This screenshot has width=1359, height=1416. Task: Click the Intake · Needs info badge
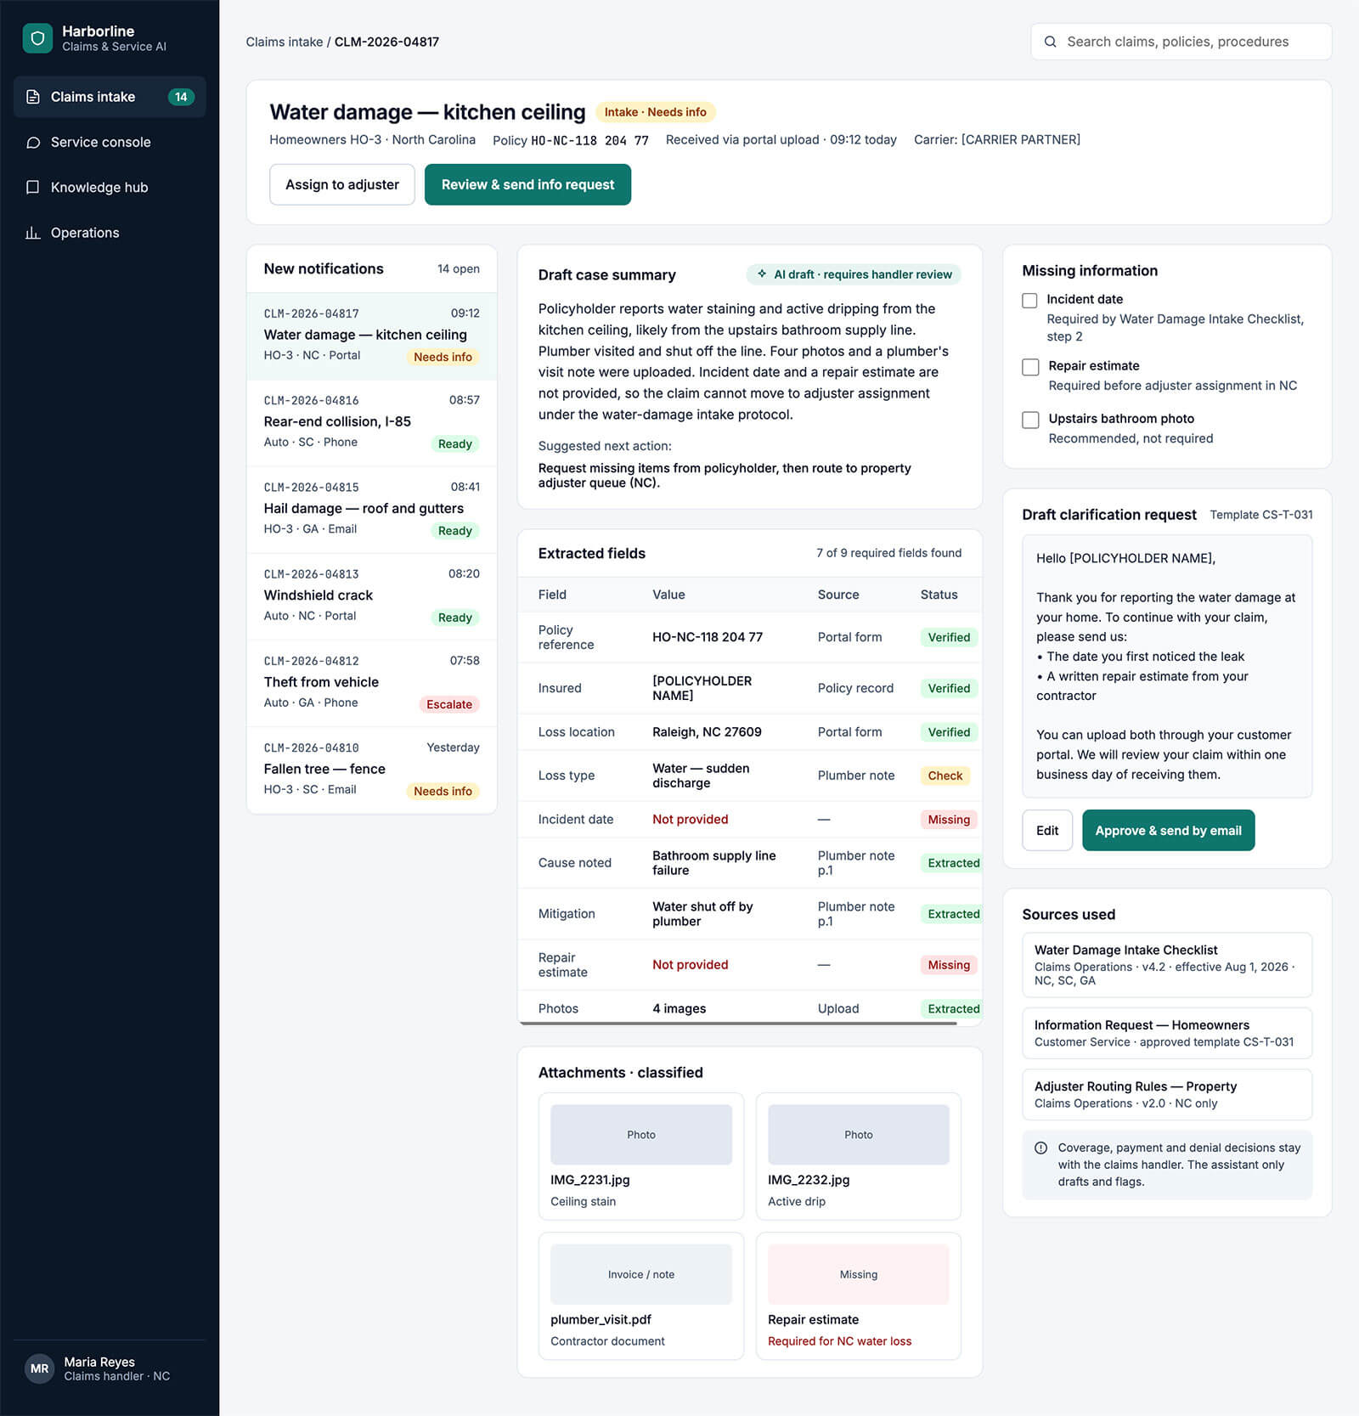[x=655, y=112]
